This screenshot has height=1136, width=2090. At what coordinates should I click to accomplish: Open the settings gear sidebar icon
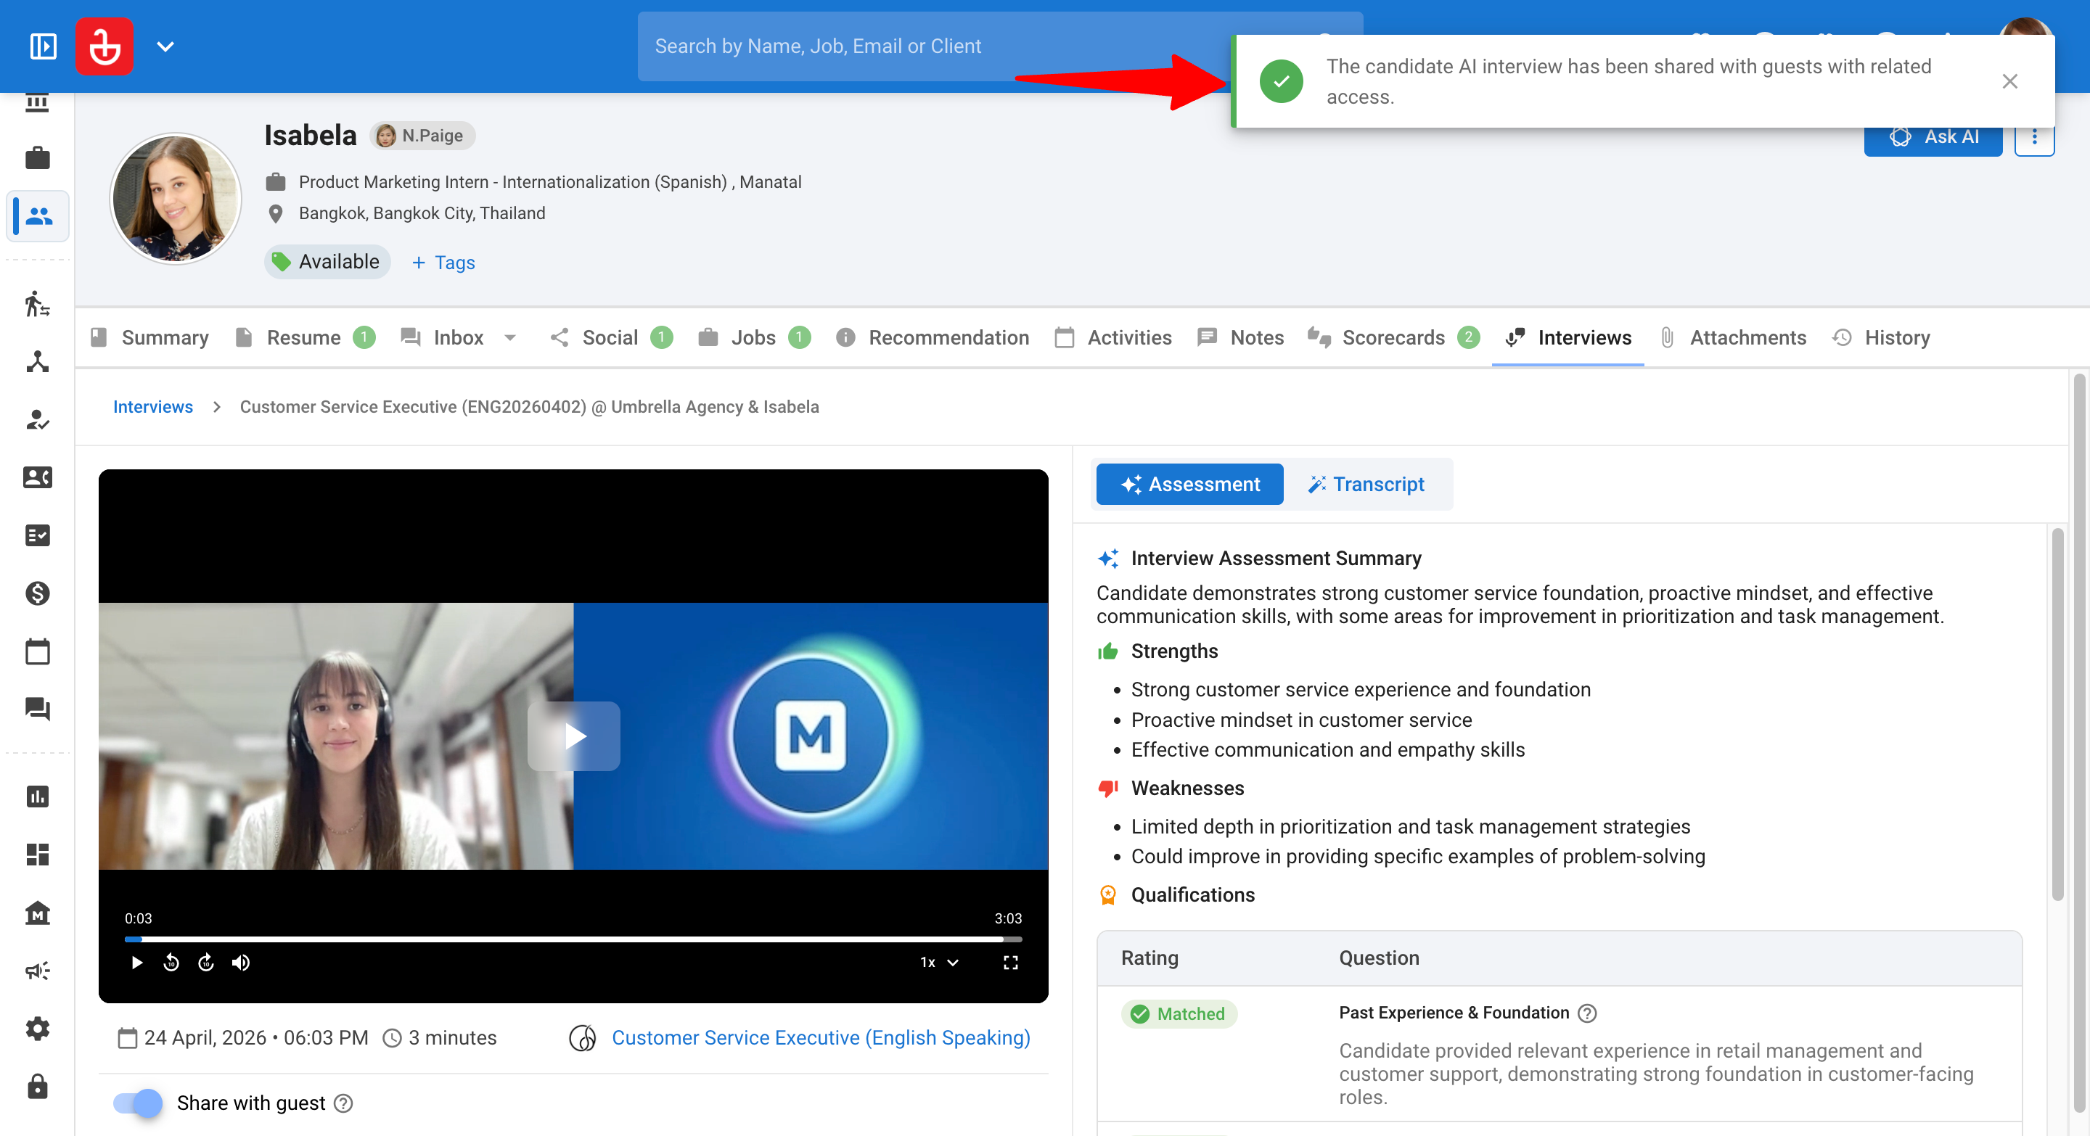coord(37,1028)
